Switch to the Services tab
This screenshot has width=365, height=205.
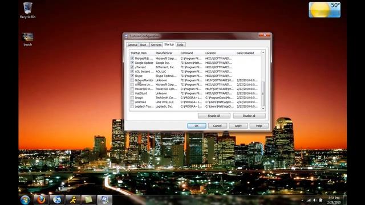click(x=156, y=45)
